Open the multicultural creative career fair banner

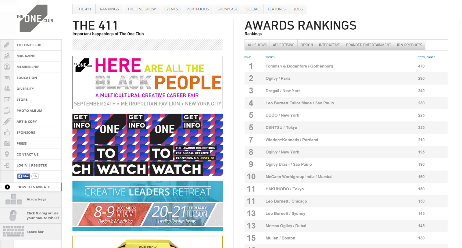pos(148,82)
